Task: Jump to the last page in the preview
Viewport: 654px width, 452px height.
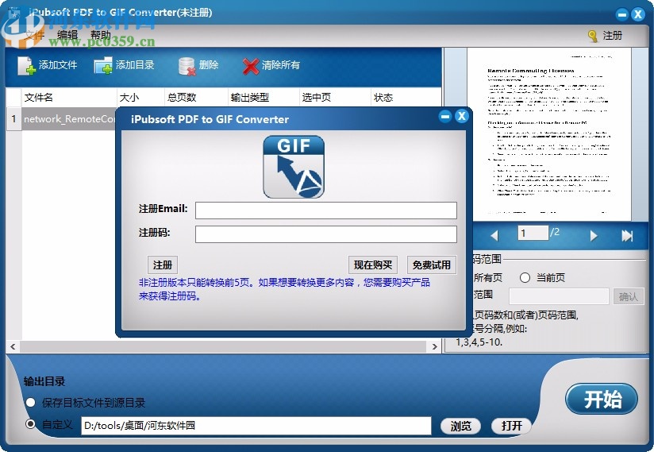Action: [627, 236]
